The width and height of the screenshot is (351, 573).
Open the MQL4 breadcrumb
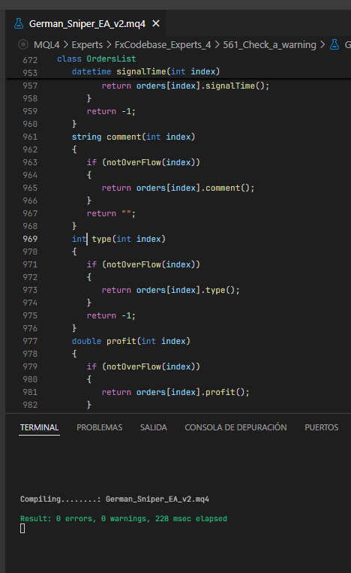(46, 44)
